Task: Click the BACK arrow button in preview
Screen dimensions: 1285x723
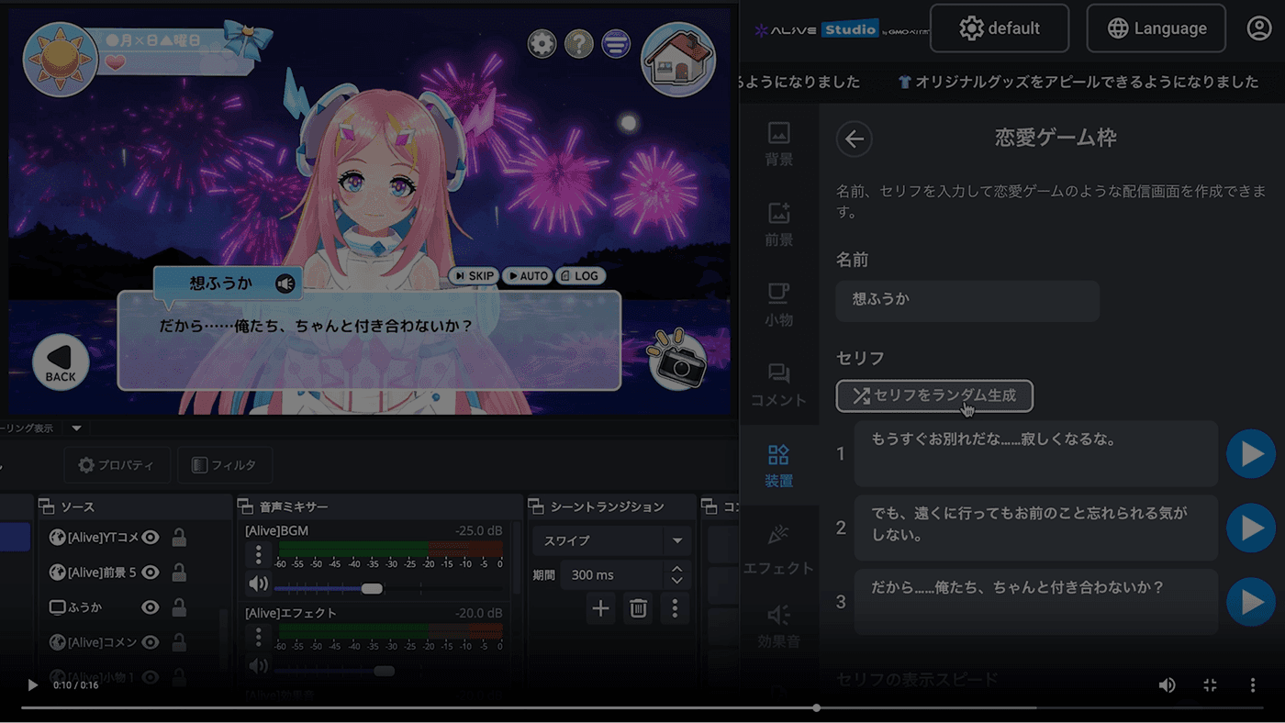Action: [61, 363]
